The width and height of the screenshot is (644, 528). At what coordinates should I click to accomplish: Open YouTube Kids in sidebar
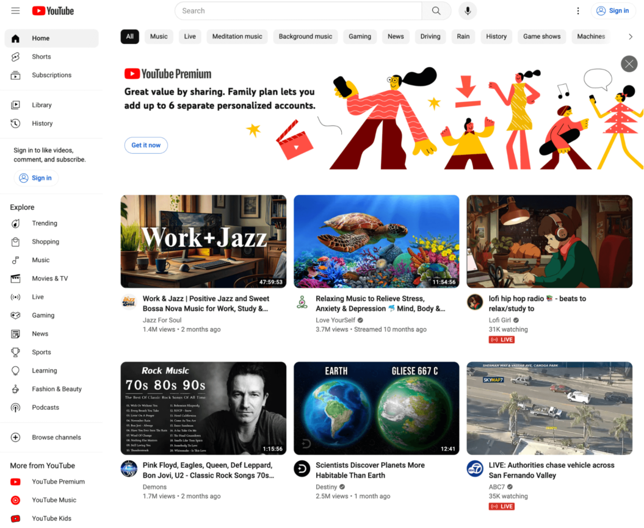(x=51, y=519)
